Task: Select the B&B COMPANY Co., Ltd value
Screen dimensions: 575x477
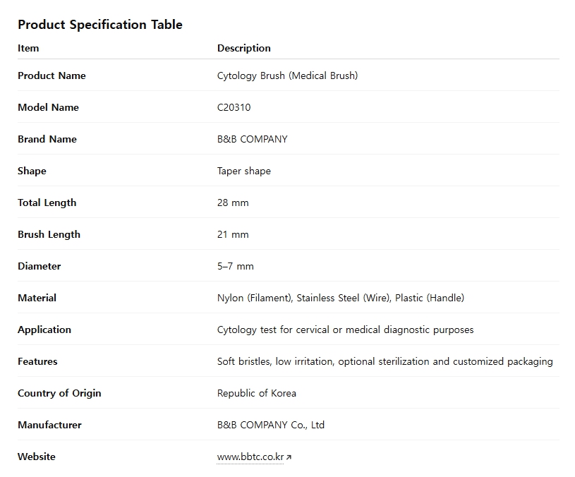Action: coord(271,425)
